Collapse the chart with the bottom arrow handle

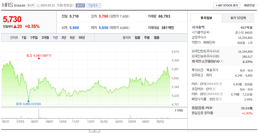click(94, 131)
